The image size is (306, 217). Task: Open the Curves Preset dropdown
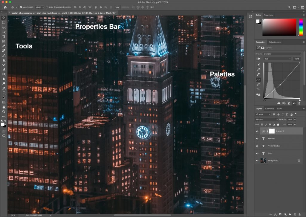coord(282,54)
